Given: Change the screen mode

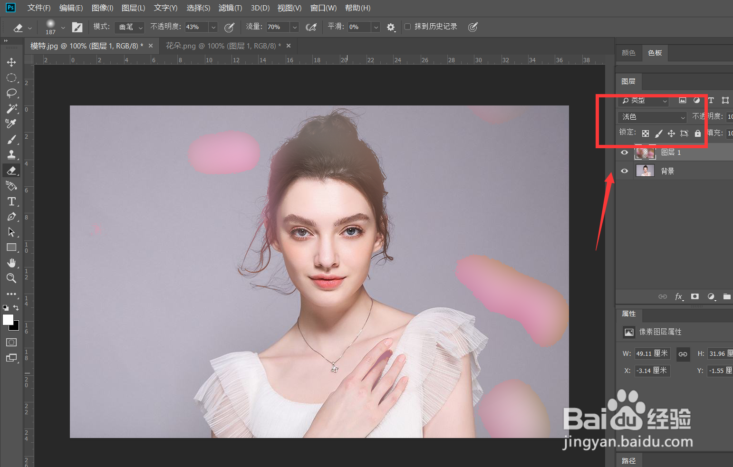Looking at the screenshot, I should [x=11, y=358].
